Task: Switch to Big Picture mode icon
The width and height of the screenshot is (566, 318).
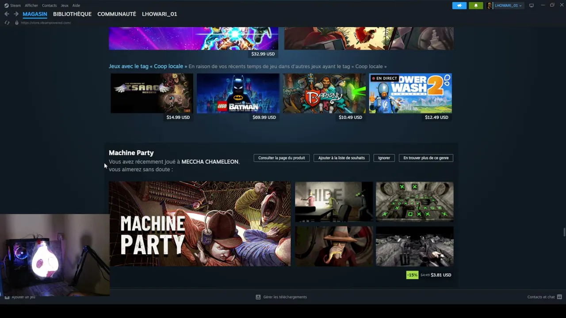Action: point(532,5)
